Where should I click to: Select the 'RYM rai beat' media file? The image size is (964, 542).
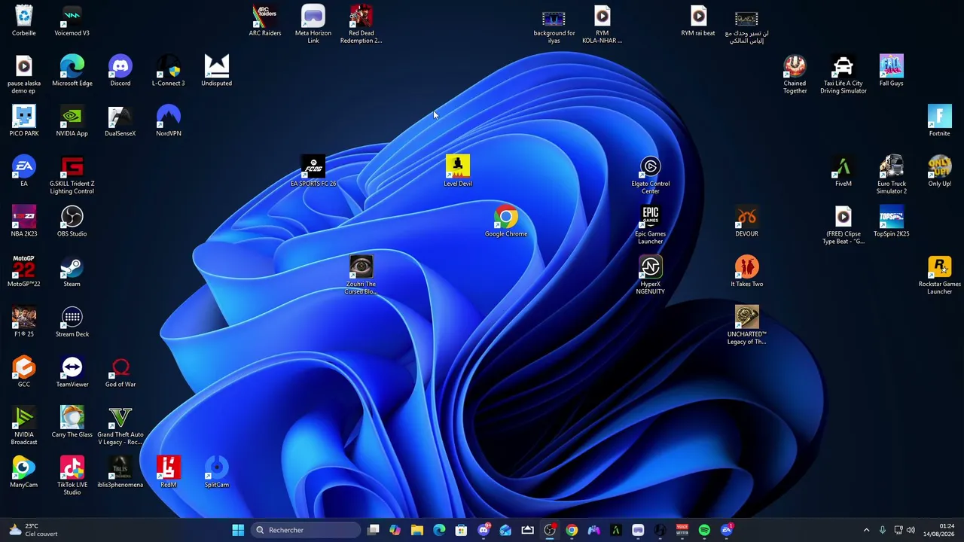(698, 21)
